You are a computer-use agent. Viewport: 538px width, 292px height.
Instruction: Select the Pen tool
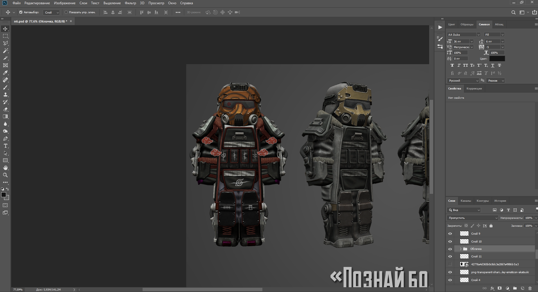pyautogui.click(x=5, y=138)
